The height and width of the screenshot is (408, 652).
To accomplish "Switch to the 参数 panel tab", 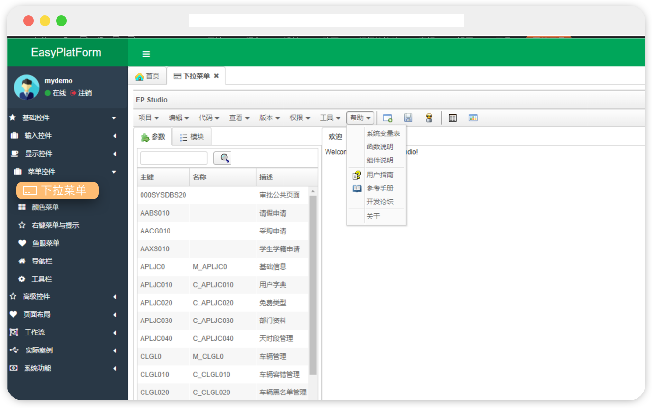I will (x=153, y=137).
